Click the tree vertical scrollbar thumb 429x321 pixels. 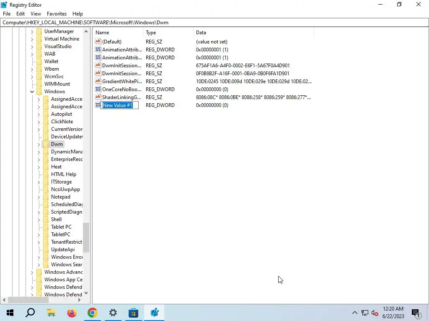(x=86, y=237)
